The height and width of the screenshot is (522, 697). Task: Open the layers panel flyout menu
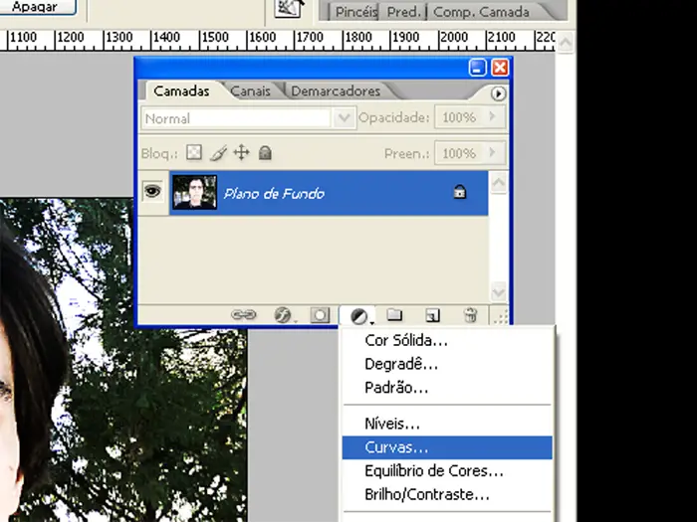(499, 93)
